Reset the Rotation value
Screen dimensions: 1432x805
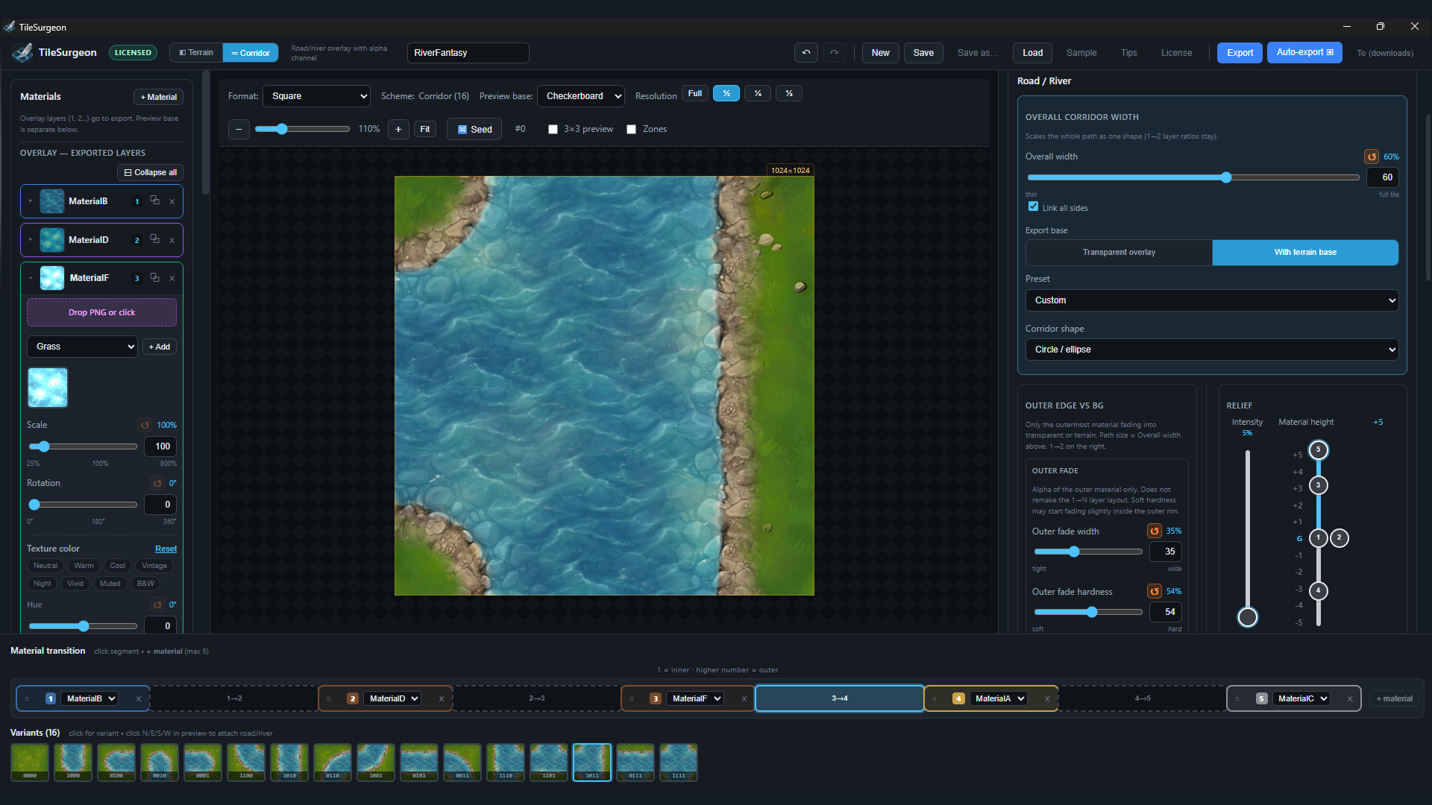pos(157,483)
